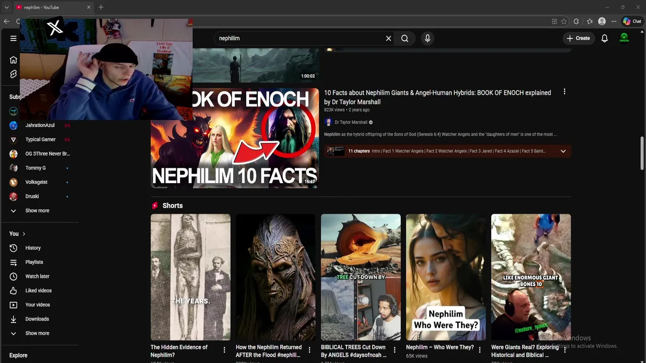Open the 10 Facts about Nephilim title
The height and width of the screenshot is (363, 646).
(438, 97)
